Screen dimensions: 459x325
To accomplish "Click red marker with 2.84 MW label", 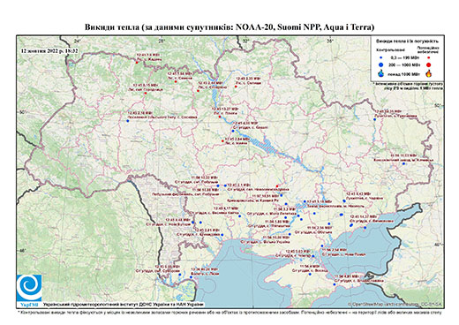I will 222,141.
